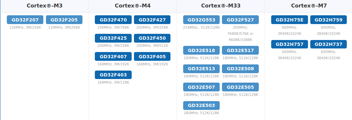The height and width of the screenshot is (120, 352).
Task: Select the GD32F450 button
Action: pos(152,38)
